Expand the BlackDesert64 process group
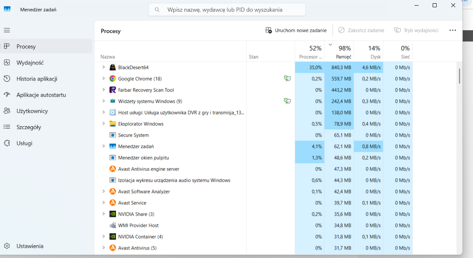 tap(103, 67)
